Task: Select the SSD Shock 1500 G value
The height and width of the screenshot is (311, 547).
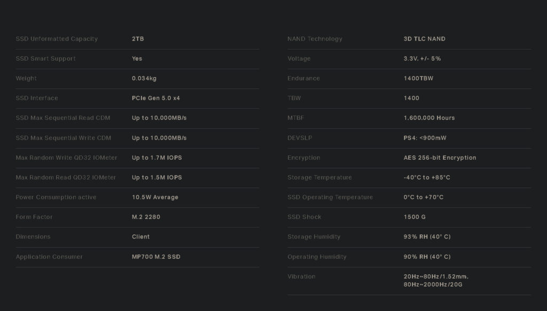Action: [415, 217]
